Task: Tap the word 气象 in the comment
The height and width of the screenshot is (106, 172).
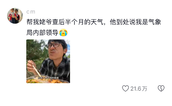Action: point(155,22)
